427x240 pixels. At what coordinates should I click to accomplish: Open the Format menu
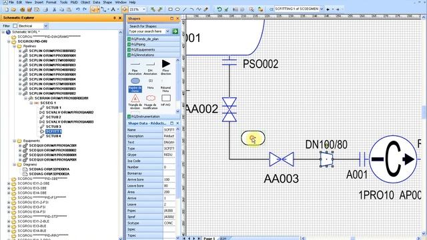point(51,2)
